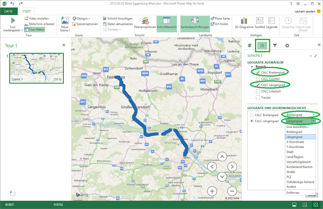The height and width of the screenshot is (209, 323).
Task: Zoom in using the map plus control
Action: click(x=212, y=191)
